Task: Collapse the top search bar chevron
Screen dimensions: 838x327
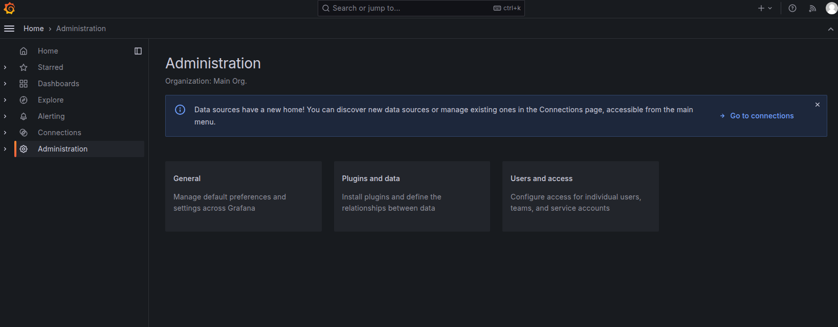Action: (830, 29)
